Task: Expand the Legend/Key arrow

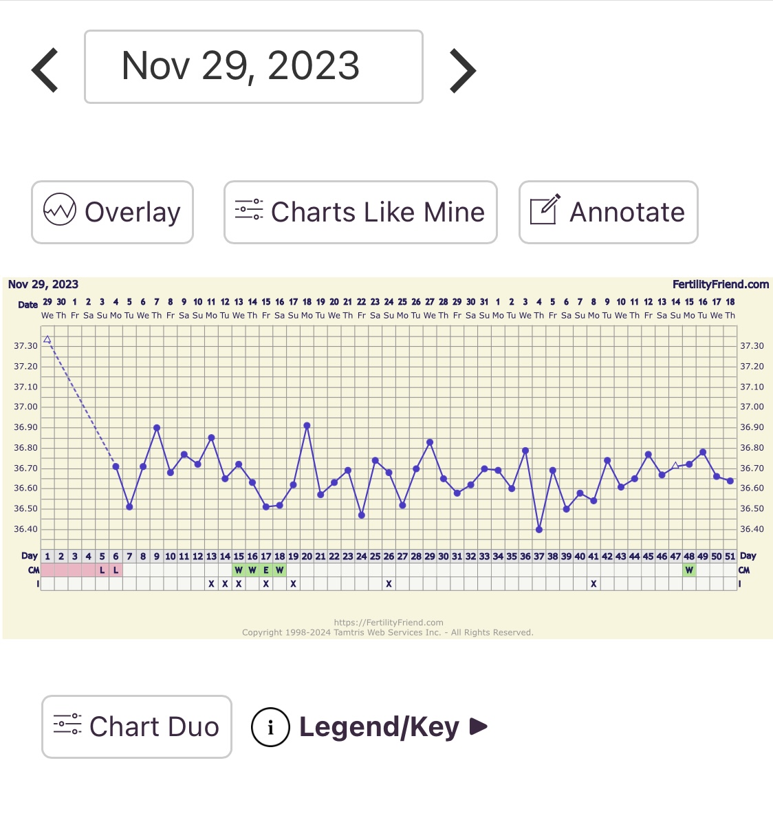Action: click(479, 726)
